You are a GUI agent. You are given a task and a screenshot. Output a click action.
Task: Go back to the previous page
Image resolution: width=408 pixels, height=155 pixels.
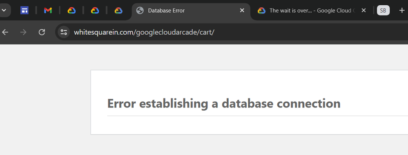pos(5,32)
